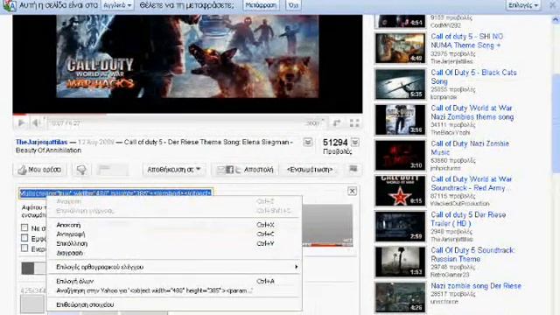Screen dimensions: 560x315
Task: Click the Facebook icon in share button
Action: pyautogui.click(x=229, y=170)
